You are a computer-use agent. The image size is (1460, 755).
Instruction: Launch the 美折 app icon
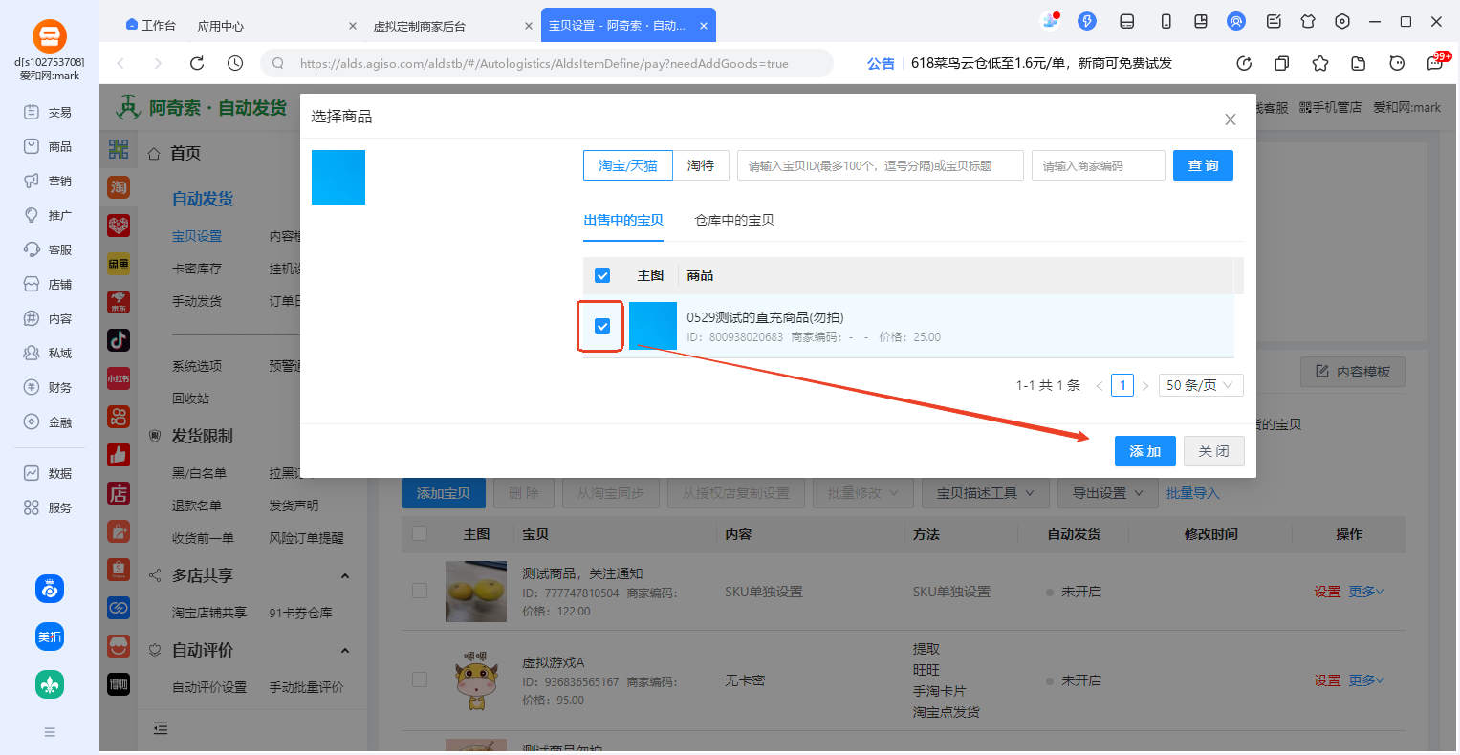50,636
